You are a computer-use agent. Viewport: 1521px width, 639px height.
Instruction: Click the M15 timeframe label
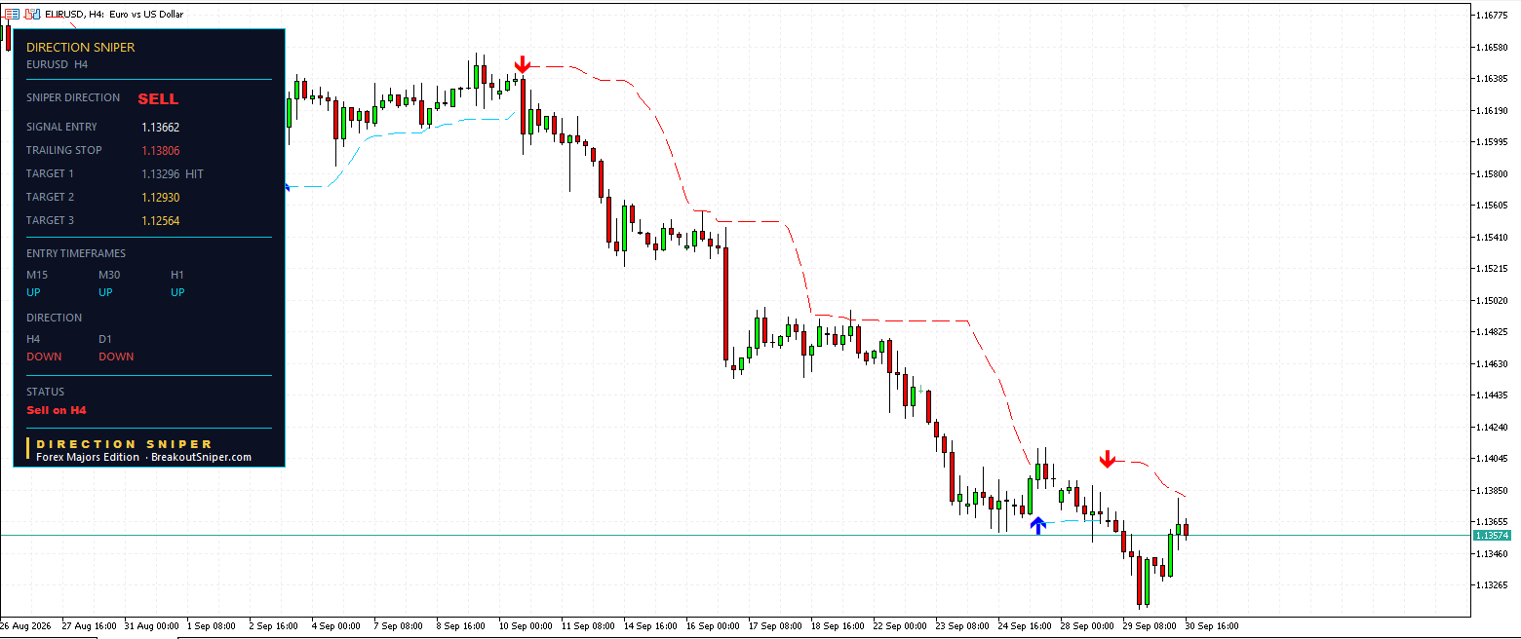pos(37,275)
